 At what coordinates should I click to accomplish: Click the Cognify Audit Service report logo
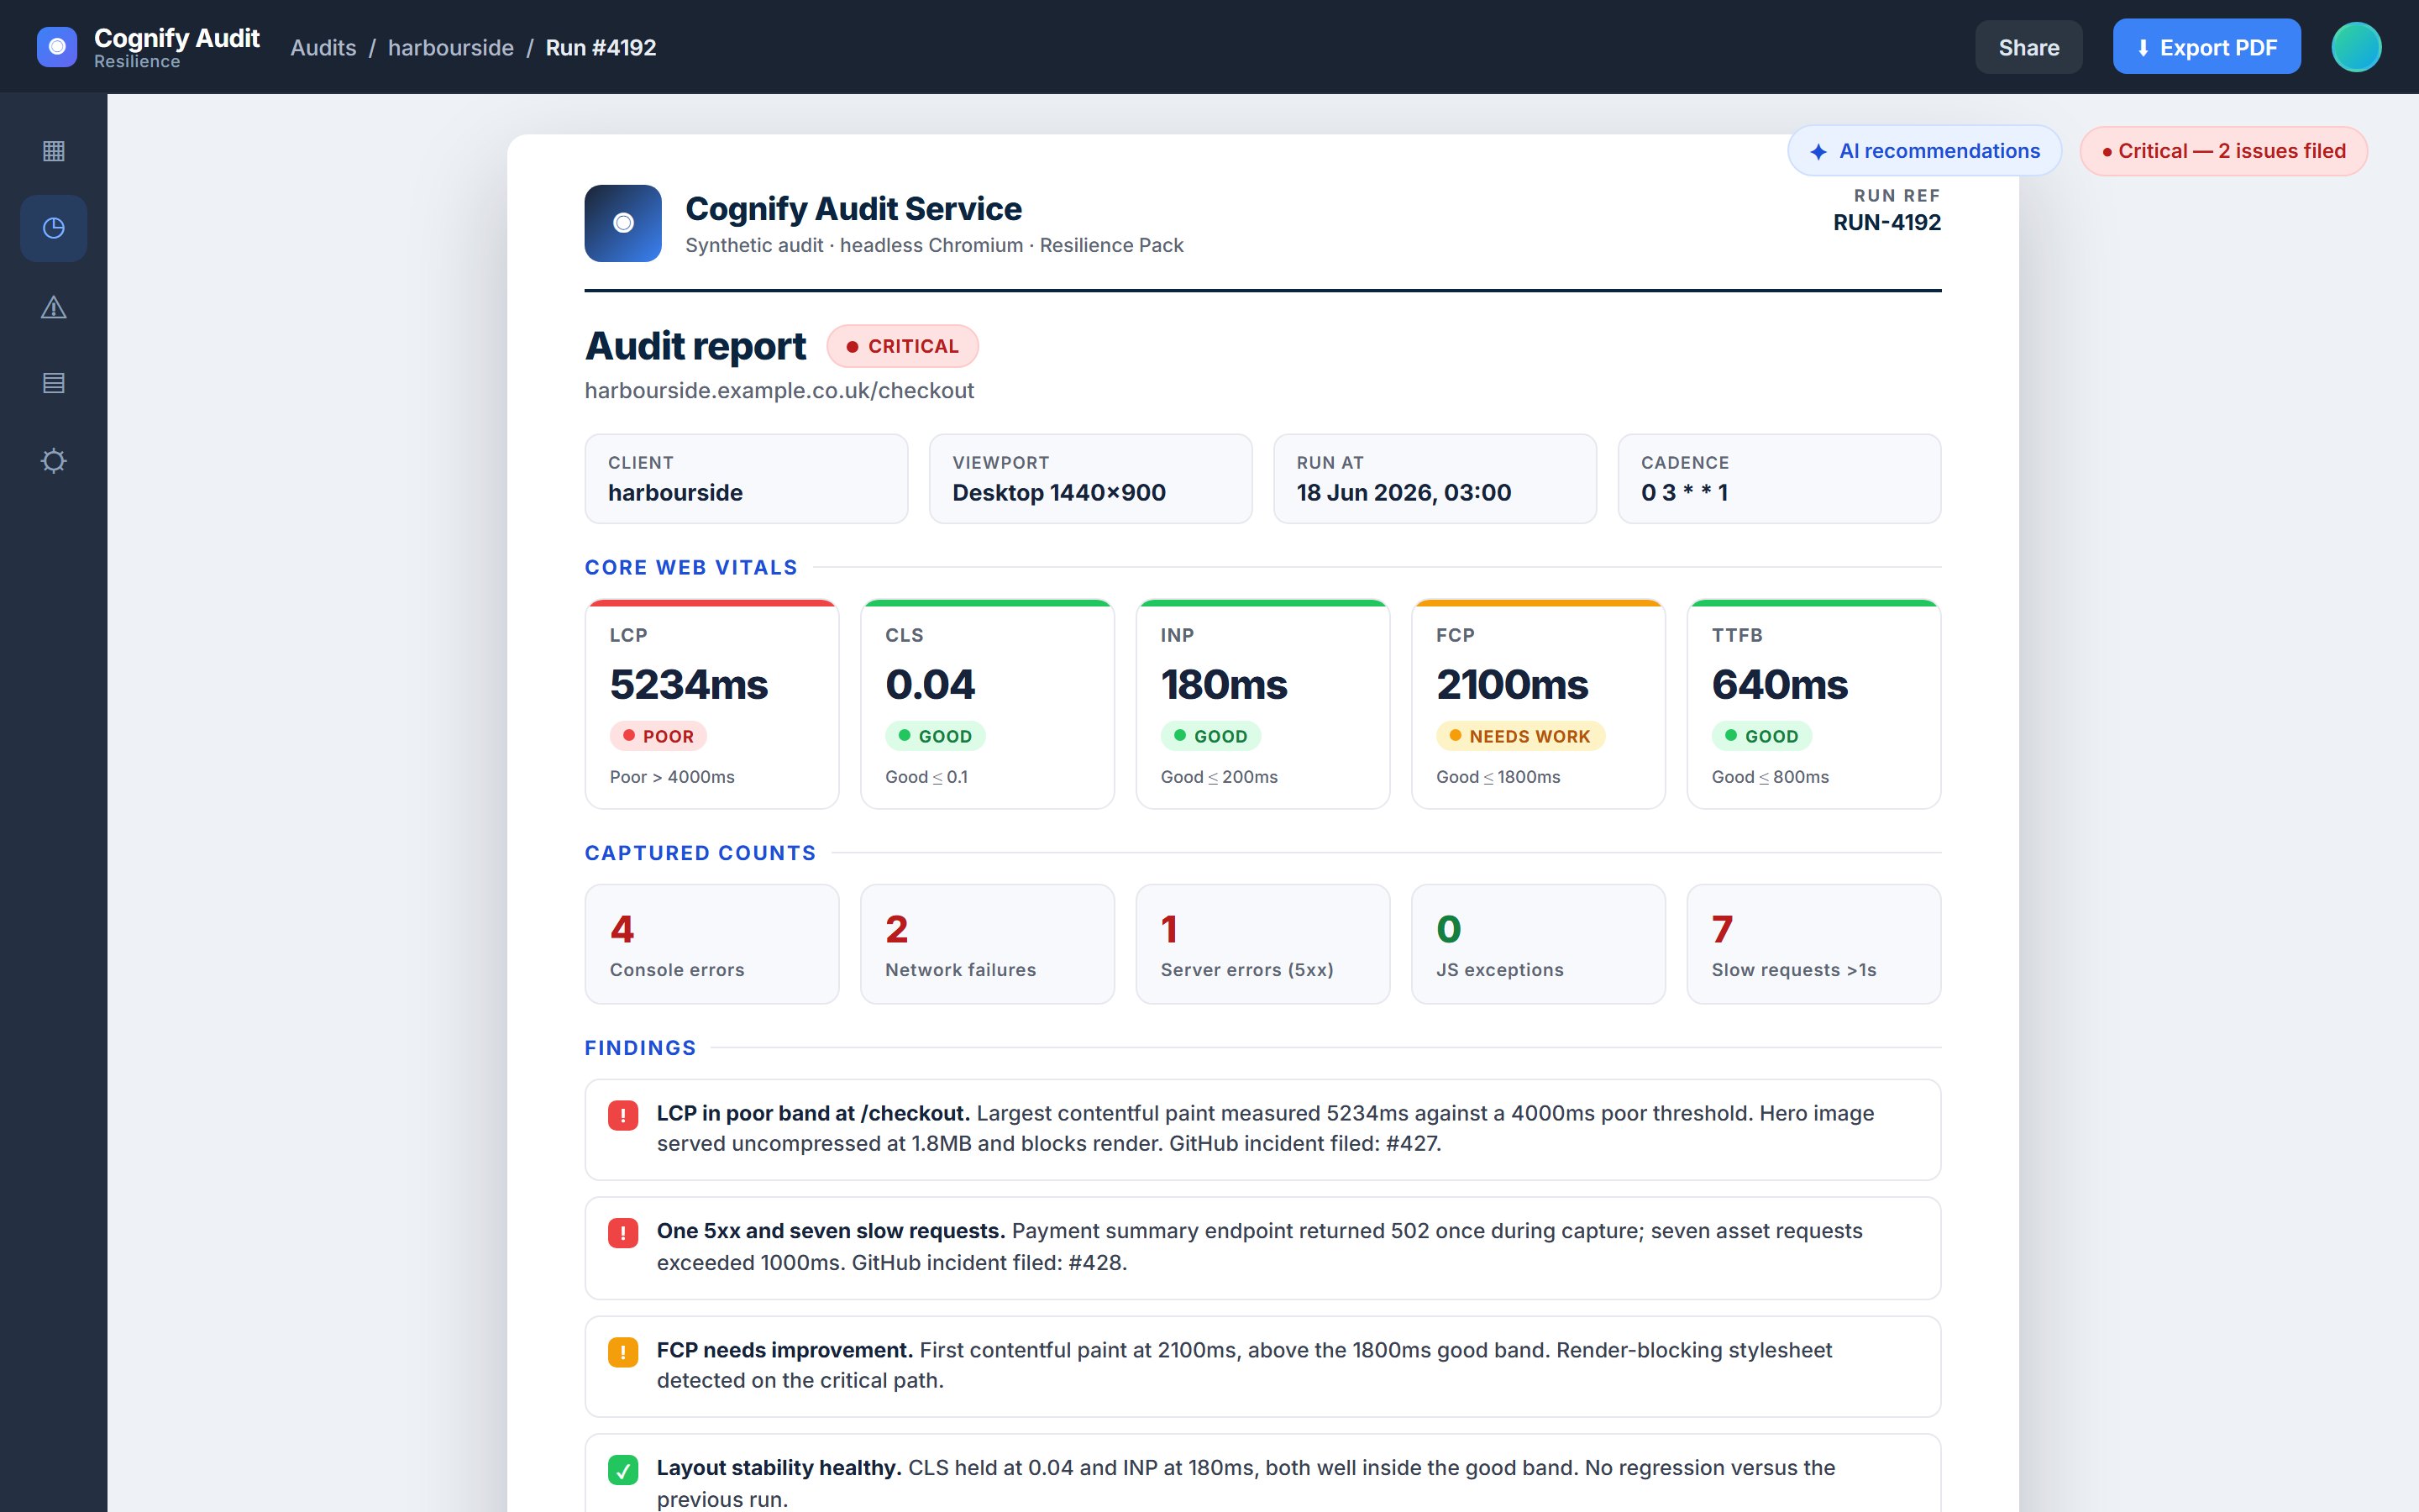pos(622,223)
